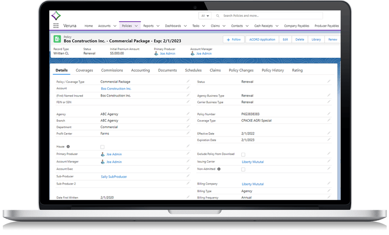Viewport: 389px width, 235px height.
Task: Open Producer Payables nav item
Action: click(x=326, y=26)
